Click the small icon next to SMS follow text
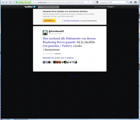Screen dimensions: 140x120 [x=63, y=21]
